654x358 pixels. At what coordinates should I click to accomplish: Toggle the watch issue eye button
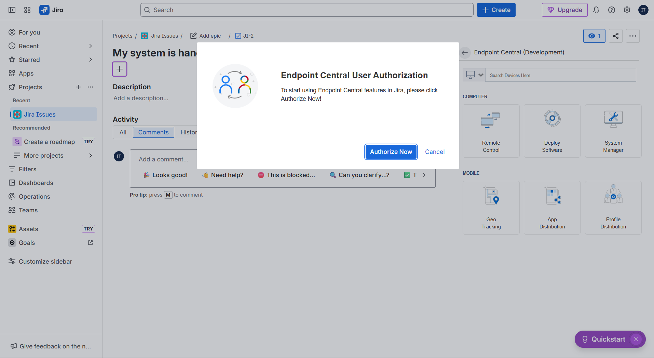[x=594, y=36]
